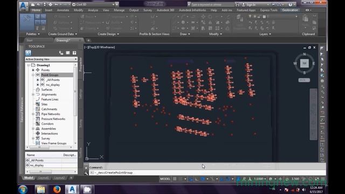Switch to the Insert ribbon tab
This screenshot has height=194, width=345.
point(49,10)
